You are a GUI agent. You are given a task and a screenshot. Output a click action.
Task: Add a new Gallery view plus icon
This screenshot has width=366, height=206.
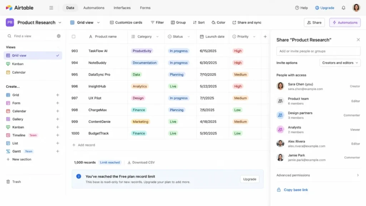tap(58, 119)
